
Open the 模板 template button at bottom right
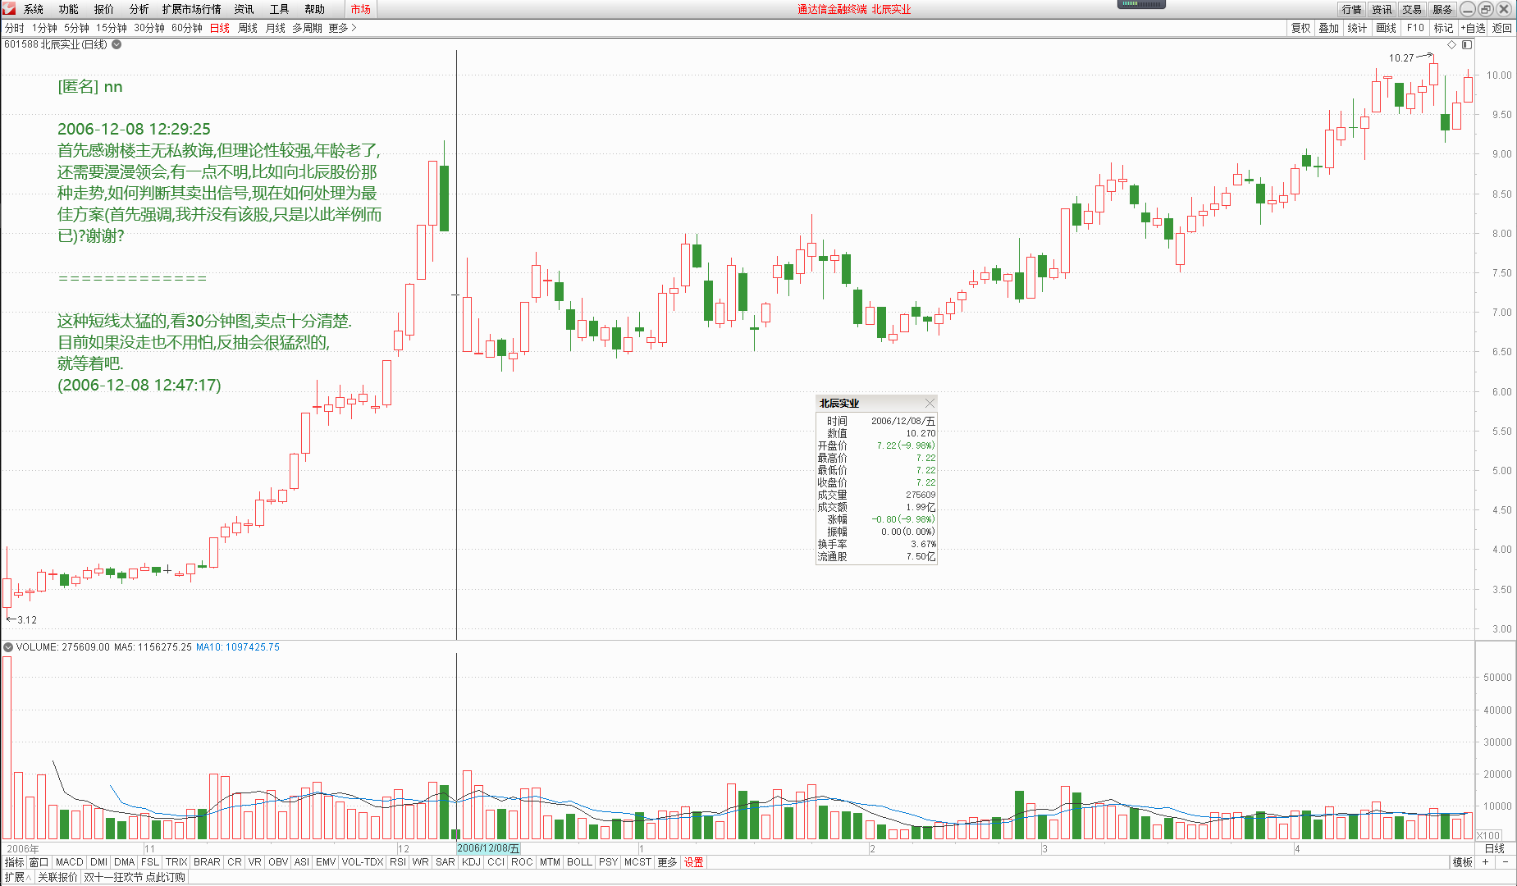point(1462,862)
